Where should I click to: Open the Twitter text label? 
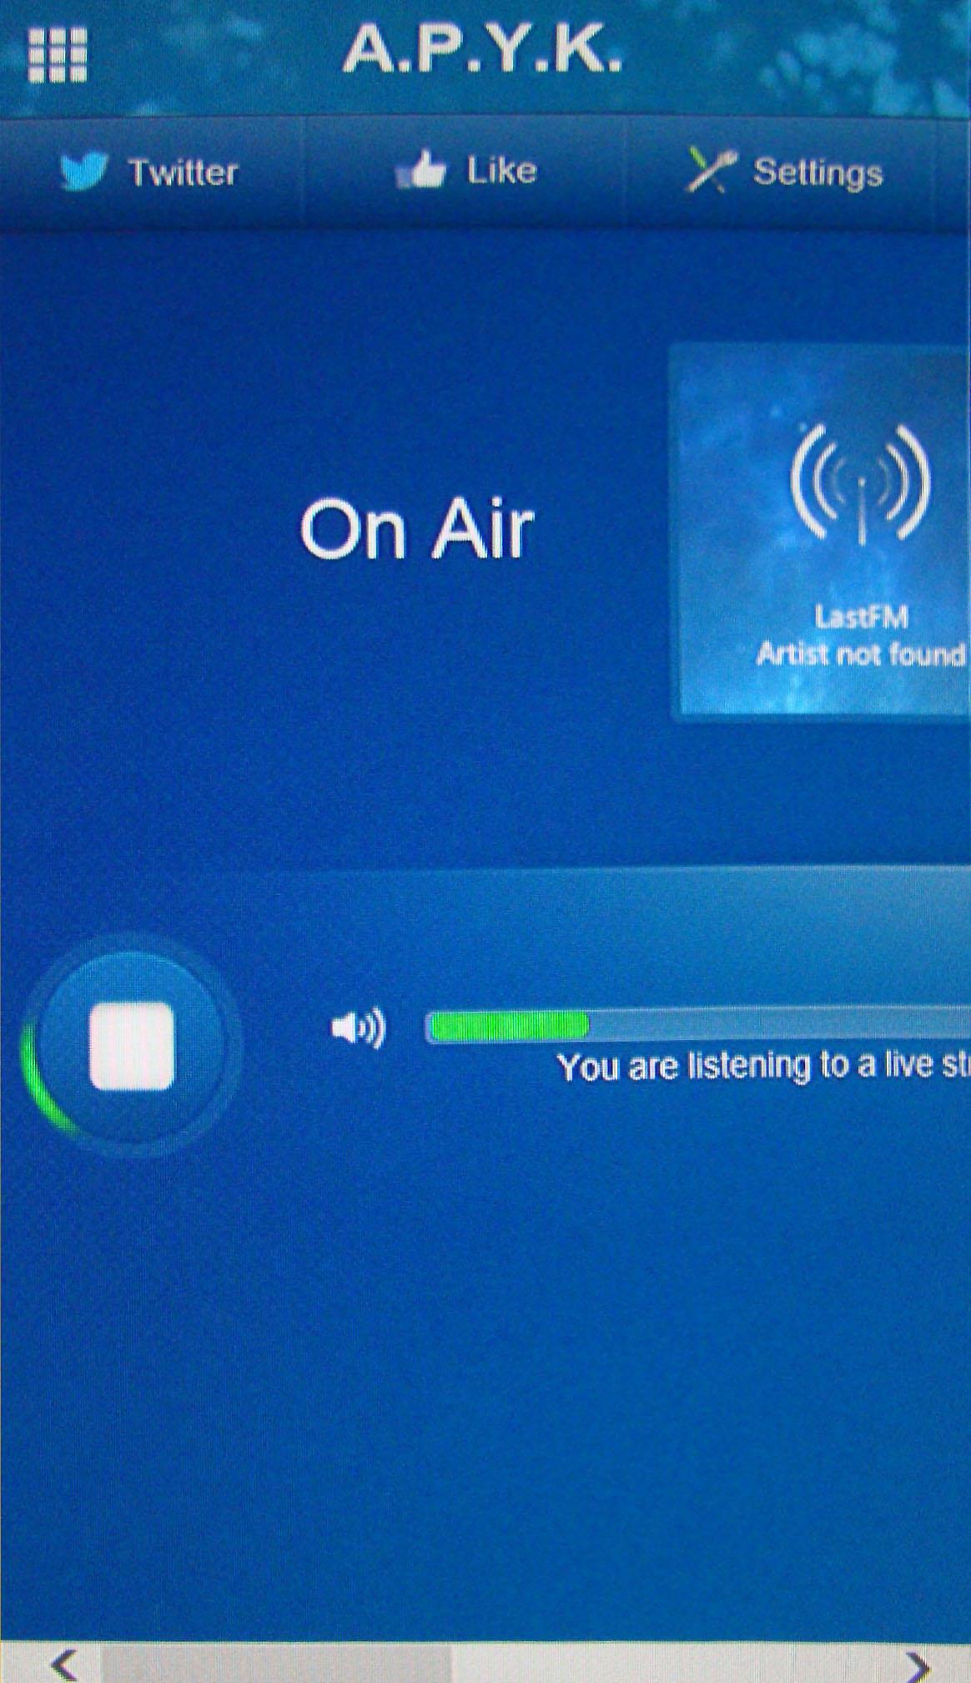click(183, 173)
